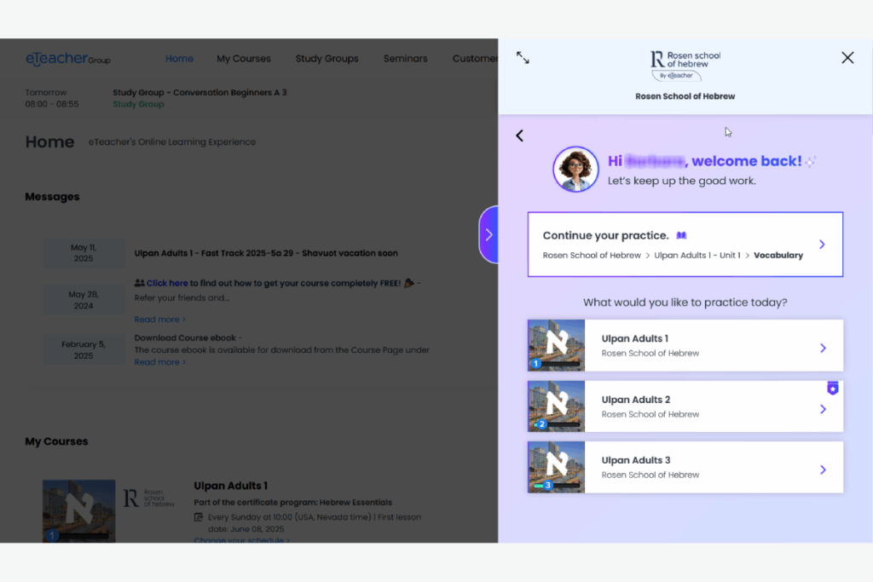Viewport: 873px width, 582px height.
Task: Select the Vocabulary breadcrumb
Action: (778, 256)
